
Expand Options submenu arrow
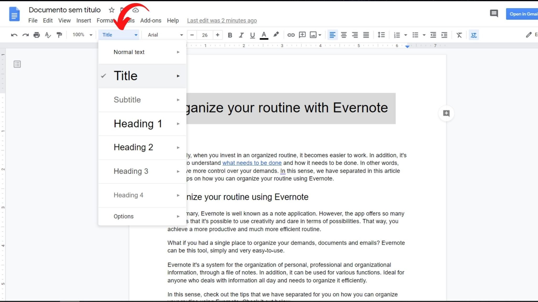[x=178, y=217]
